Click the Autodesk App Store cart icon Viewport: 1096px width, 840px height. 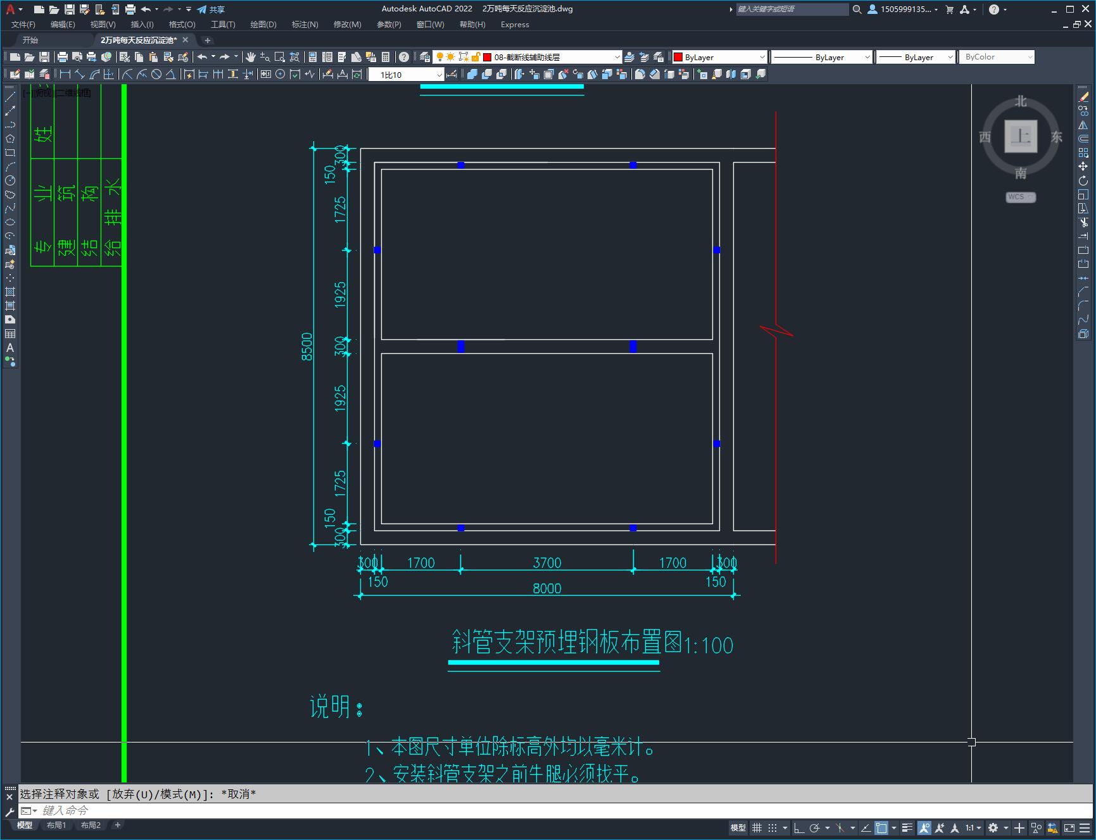[x=949, y=9]
